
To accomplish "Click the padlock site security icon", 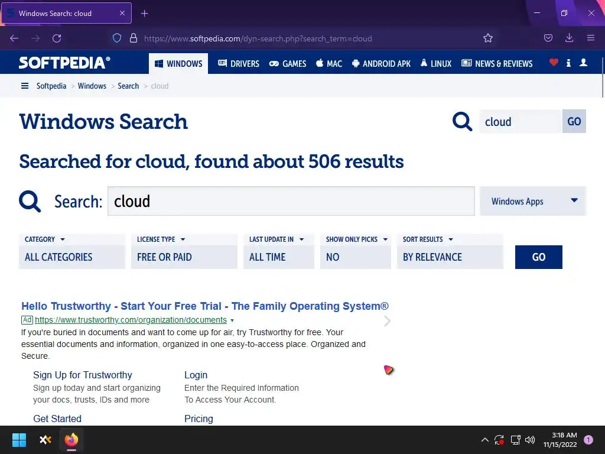I will (134, 38).
